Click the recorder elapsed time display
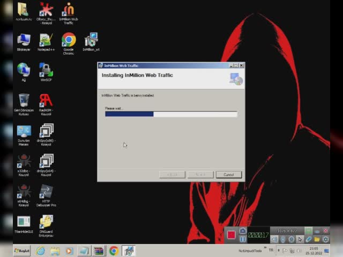The width and height of the screenshot is (343, 257). (258, 235)
